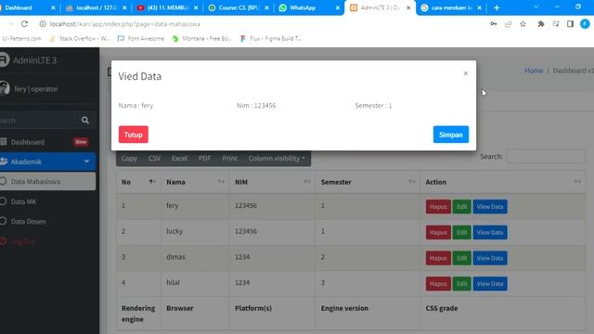Click the Home breadcrumb link

534,71
